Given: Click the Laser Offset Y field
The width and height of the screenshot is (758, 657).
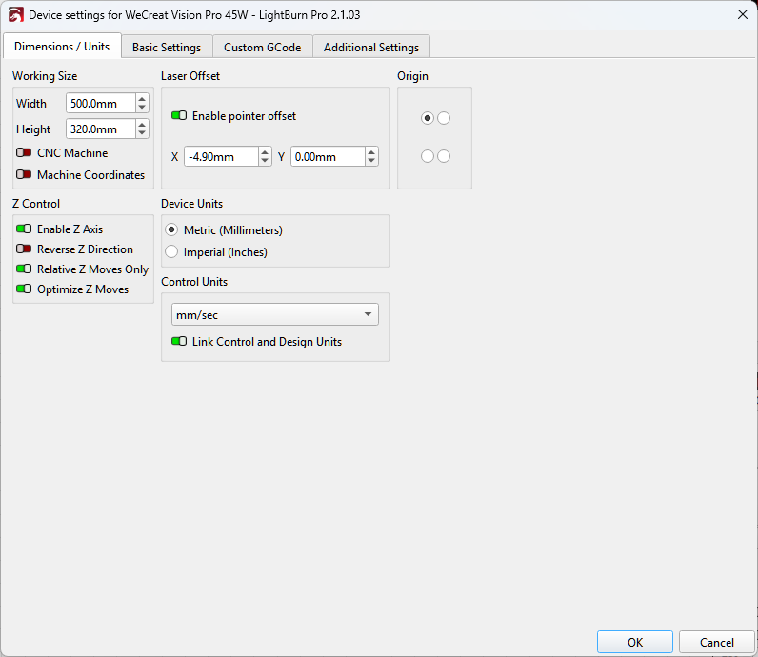Looking at the screenshot, I should [328, 157].
